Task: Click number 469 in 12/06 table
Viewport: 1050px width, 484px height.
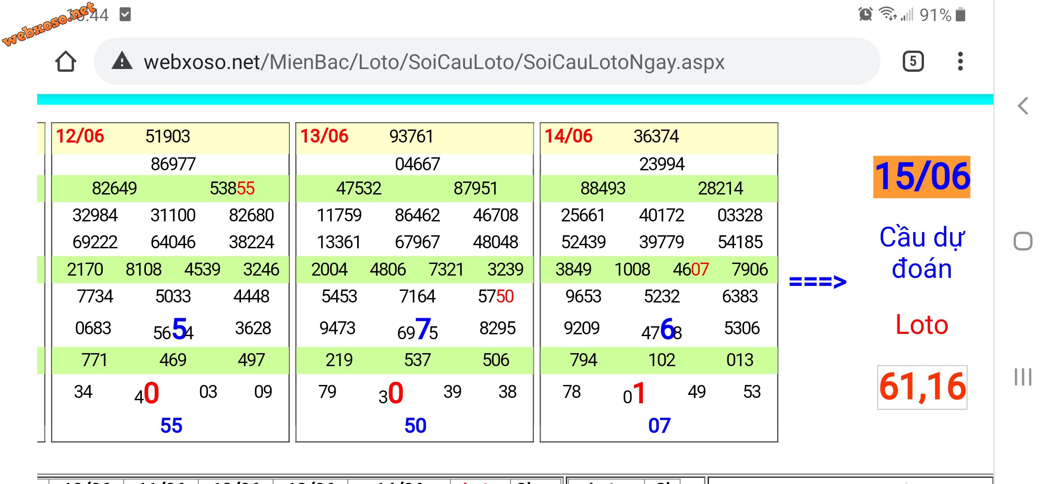Action: (173, 360)
